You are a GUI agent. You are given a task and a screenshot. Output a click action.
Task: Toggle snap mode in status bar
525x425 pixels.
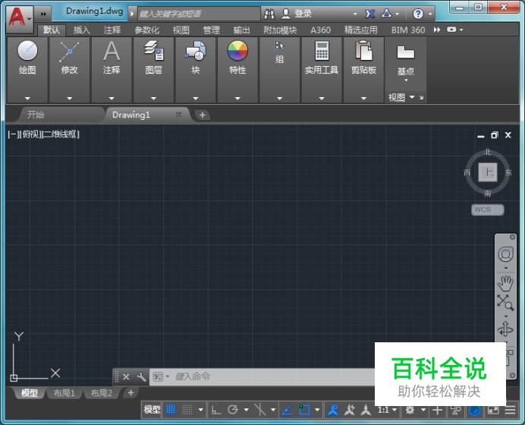[x=187, y=410]
